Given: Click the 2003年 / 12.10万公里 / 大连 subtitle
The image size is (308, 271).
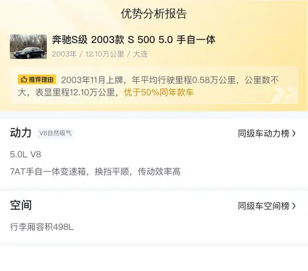Looking at the screenshot, I should (x=99, y=54).
